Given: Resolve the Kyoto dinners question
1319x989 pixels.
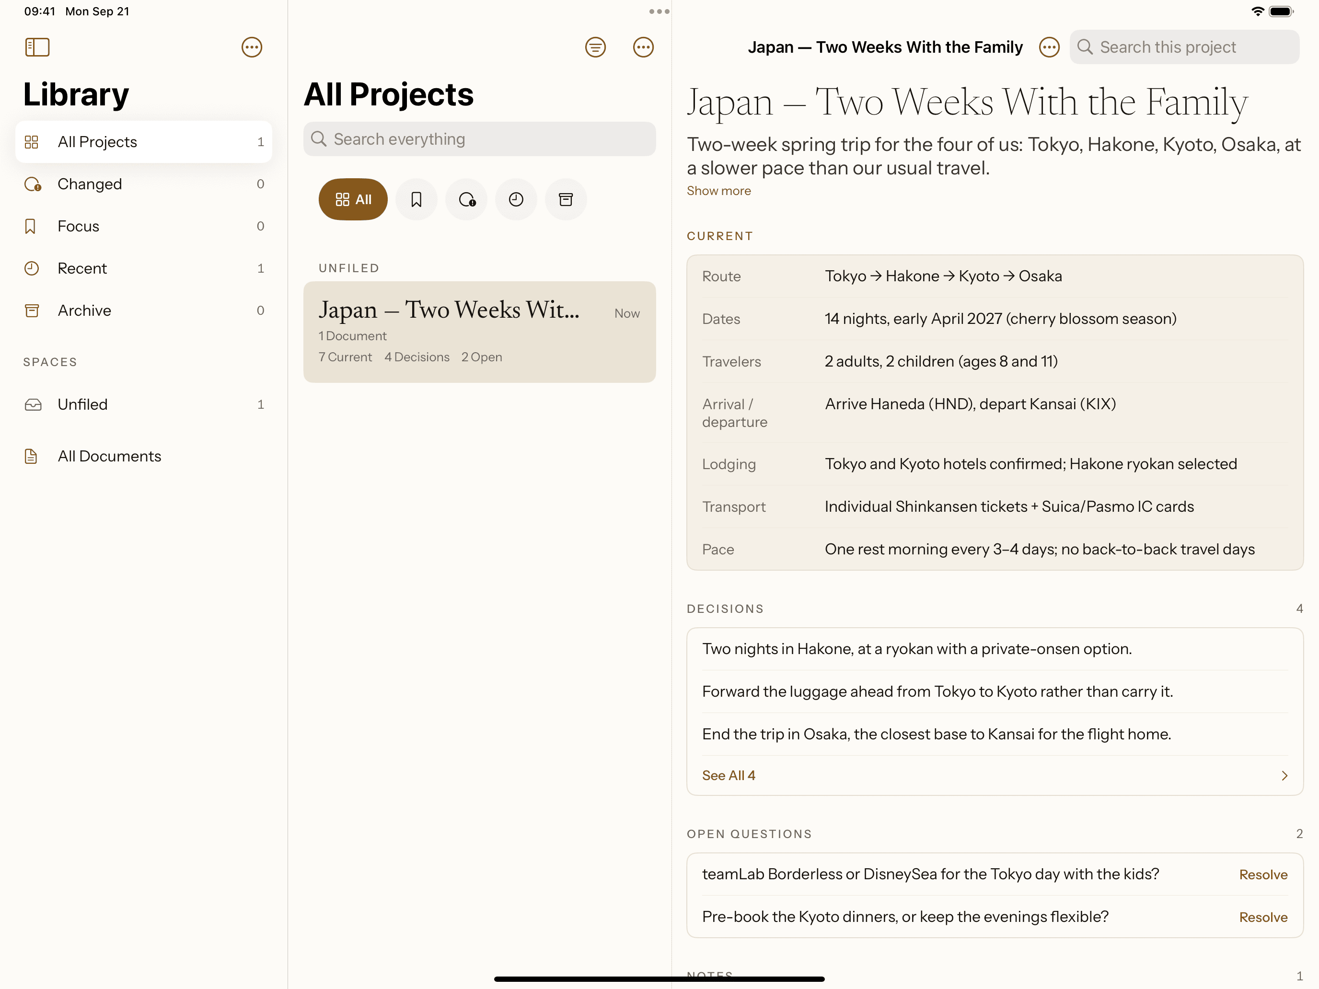Looking at the screenshot, I should [1263, 918].
